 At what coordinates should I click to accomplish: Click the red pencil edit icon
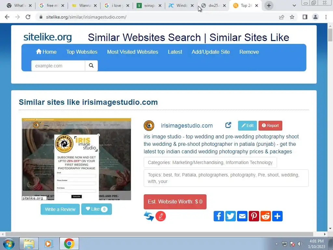coord(161,216)
